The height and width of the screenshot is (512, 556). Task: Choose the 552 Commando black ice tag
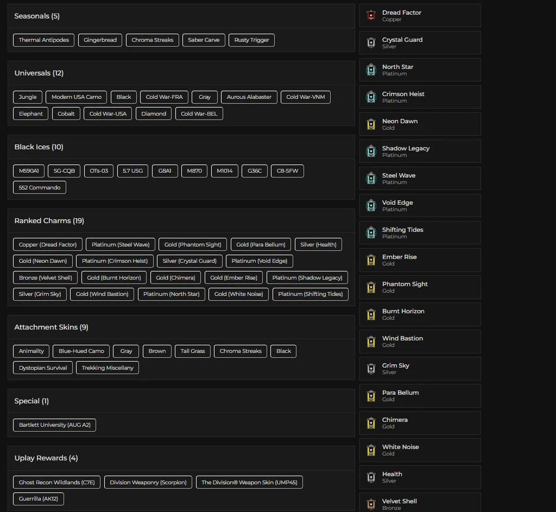tap(40, 187)
